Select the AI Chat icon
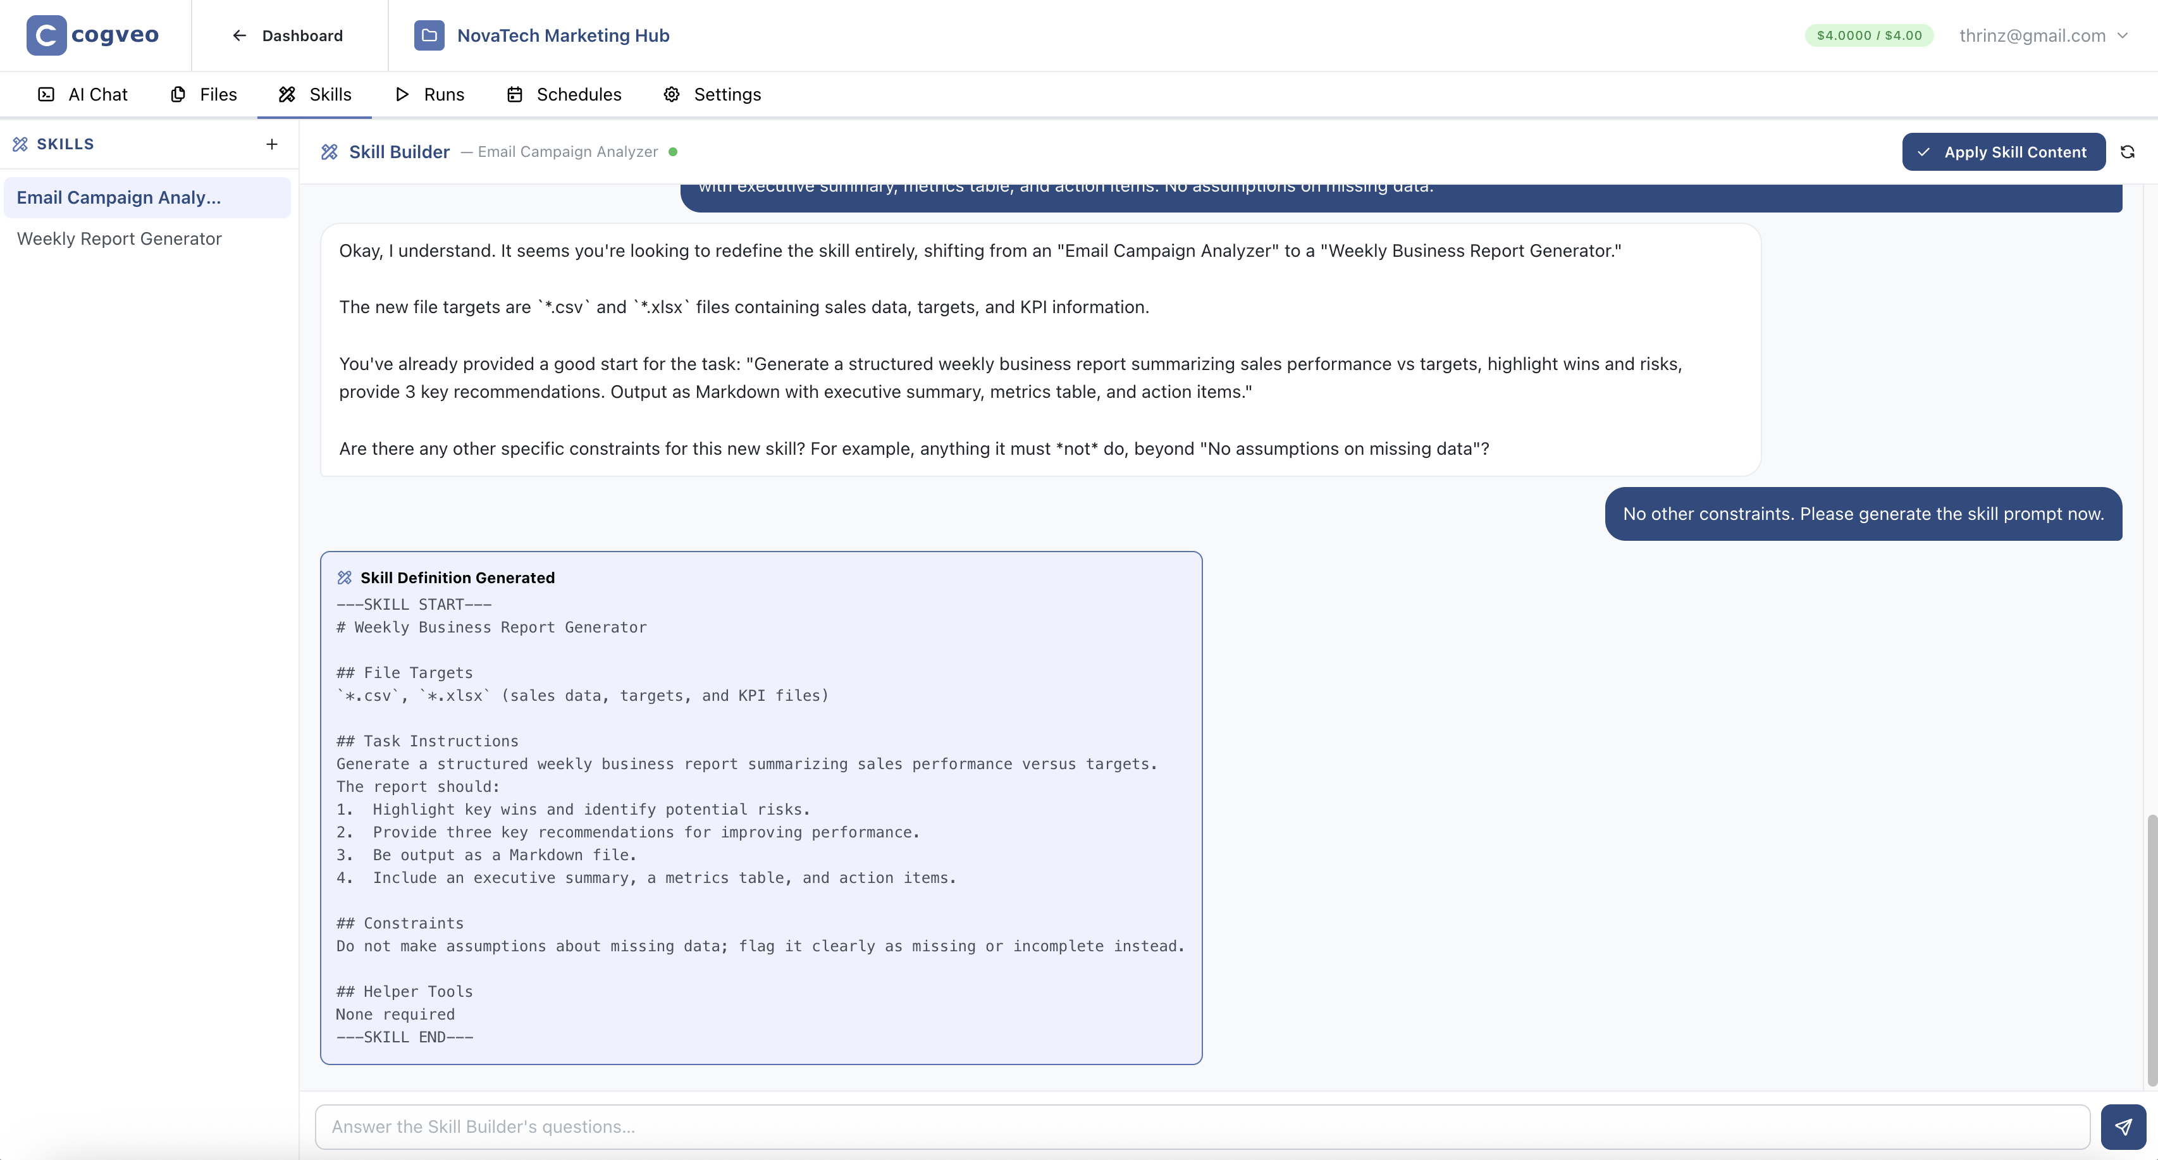This screenshot has height=1160, width=2158. [x=46, y=95]
